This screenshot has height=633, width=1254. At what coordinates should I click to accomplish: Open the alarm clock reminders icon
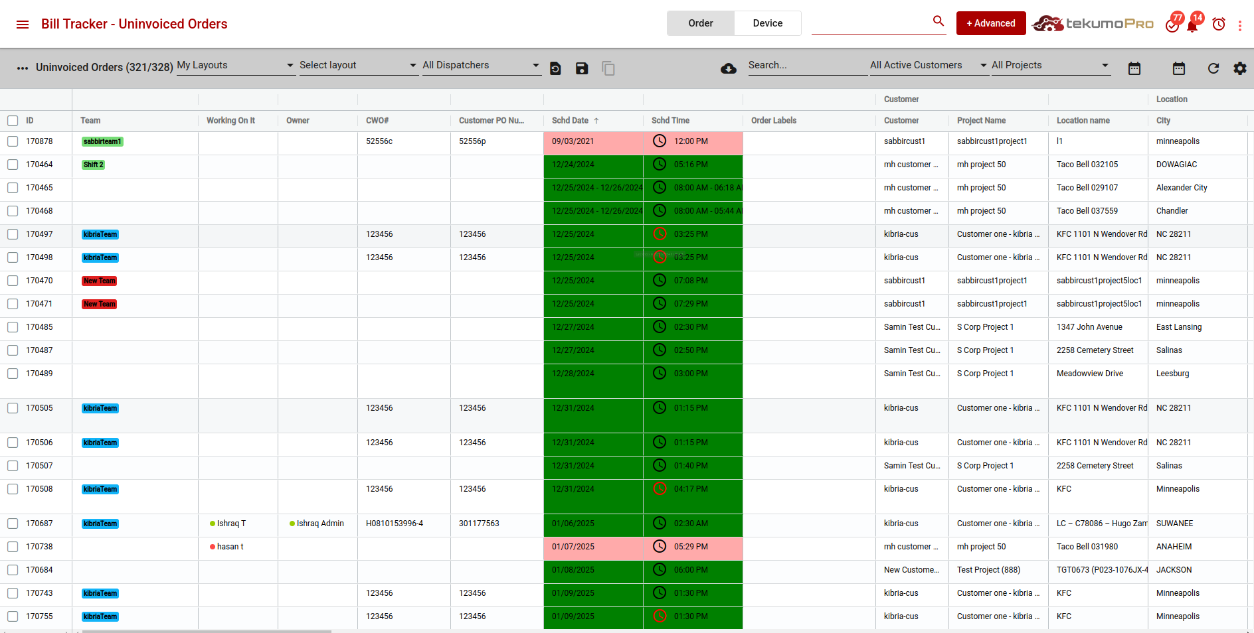tap(1219, 25)
